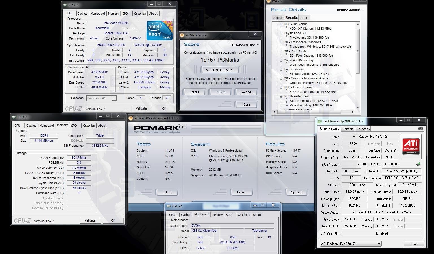
Task: Open the Caches tab in the top CPU-Z window
Action: [x=82, y=14]
